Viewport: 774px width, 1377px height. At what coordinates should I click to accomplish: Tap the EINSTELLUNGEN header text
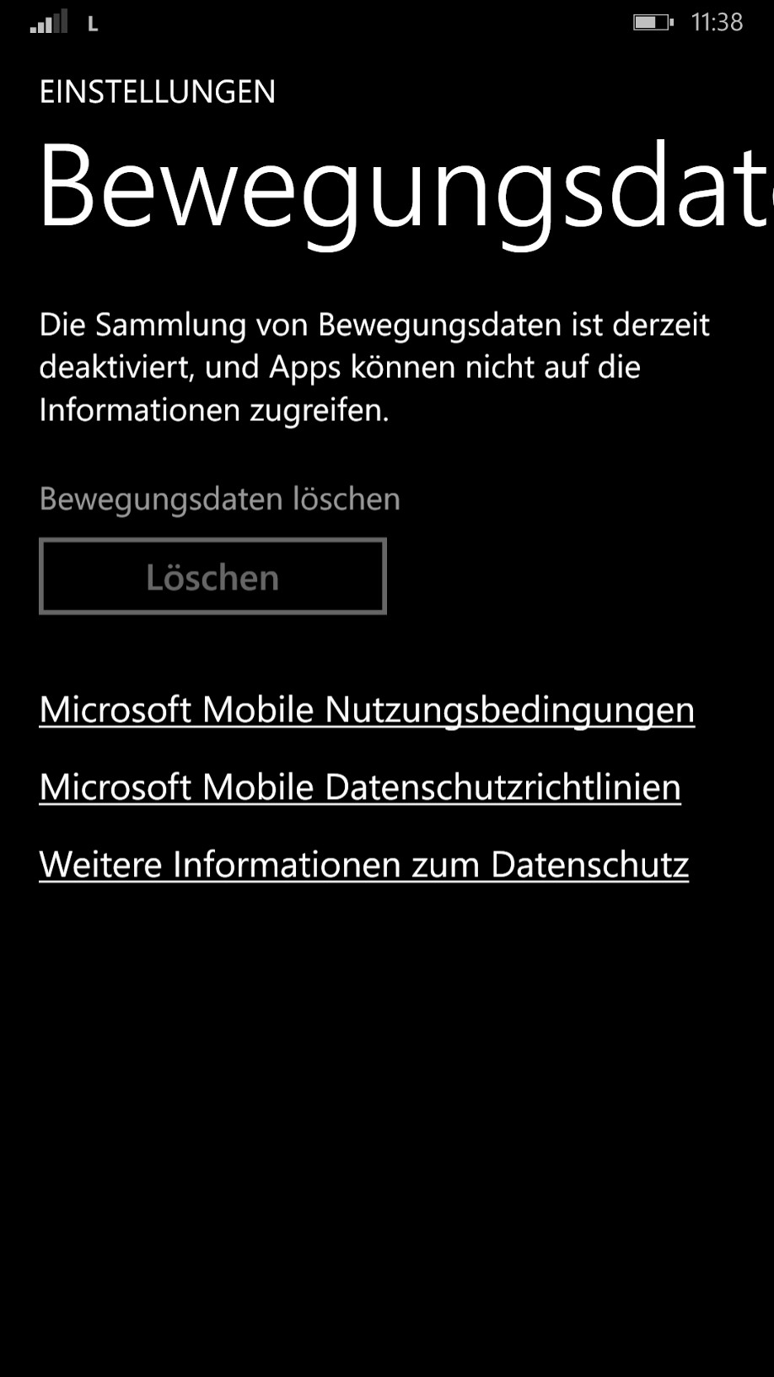point(158,92)
